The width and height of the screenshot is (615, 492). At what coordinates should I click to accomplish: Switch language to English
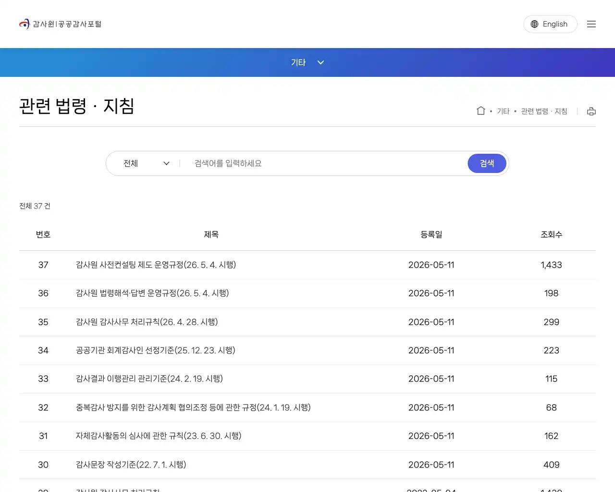tap(550, 24)
